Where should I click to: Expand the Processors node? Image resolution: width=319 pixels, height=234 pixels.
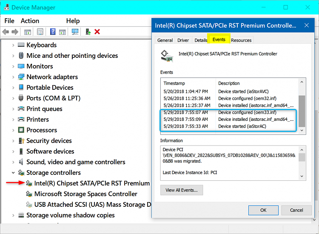(x=13, y=130)
